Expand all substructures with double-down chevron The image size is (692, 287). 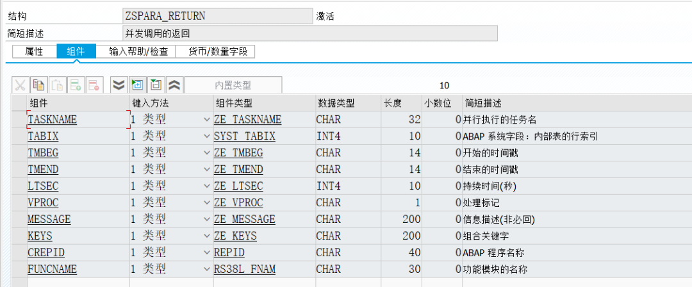[119, 85]
